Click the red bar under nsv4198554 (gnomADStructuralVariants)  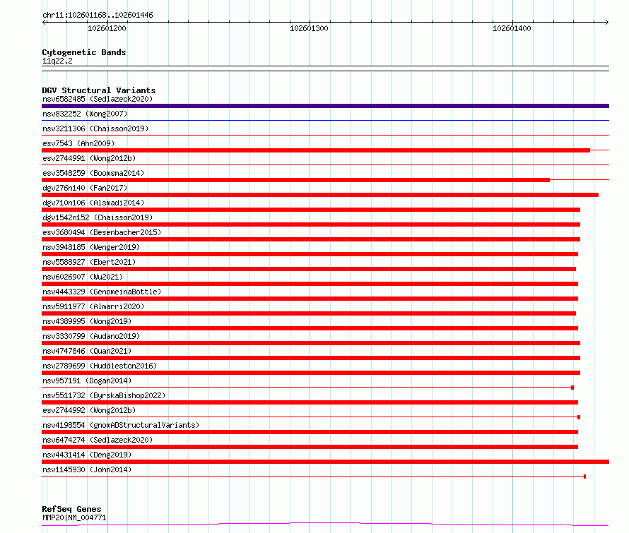coord(310,432)
